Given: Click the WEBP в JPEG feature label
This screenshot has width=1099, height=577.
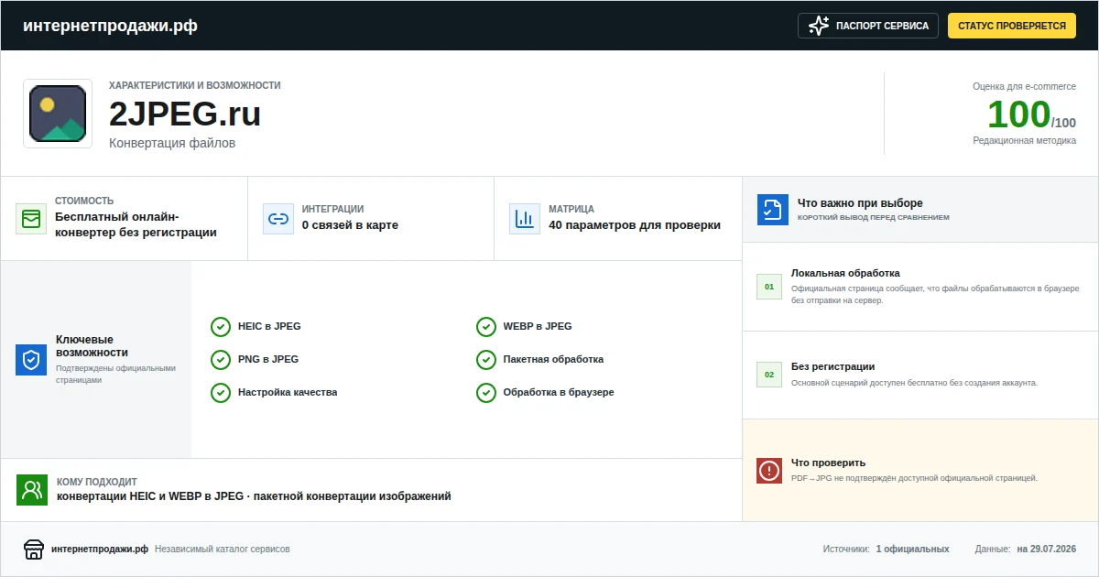Looking at the screenshot, I should 538,326.
